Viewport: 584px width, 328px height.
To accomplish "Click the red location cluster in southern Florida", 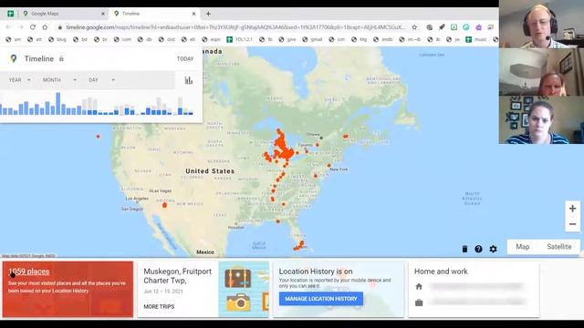I will (299, 246).
